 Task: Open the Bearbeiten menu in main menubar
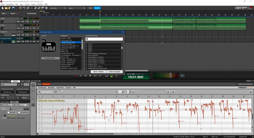pos(10,5)
